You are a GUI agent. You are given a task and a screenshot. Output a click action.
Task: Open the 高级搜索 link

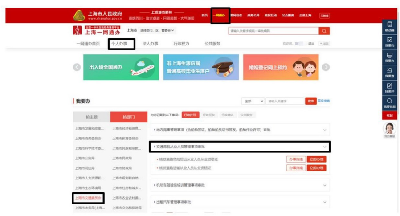[323, 101]
